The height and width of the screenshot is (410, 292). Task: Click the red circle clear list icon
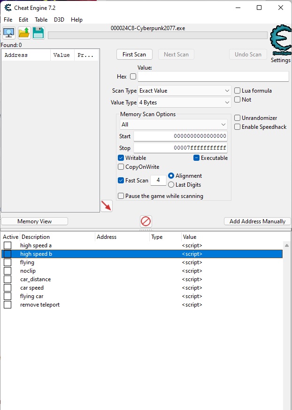pos(146,221)
